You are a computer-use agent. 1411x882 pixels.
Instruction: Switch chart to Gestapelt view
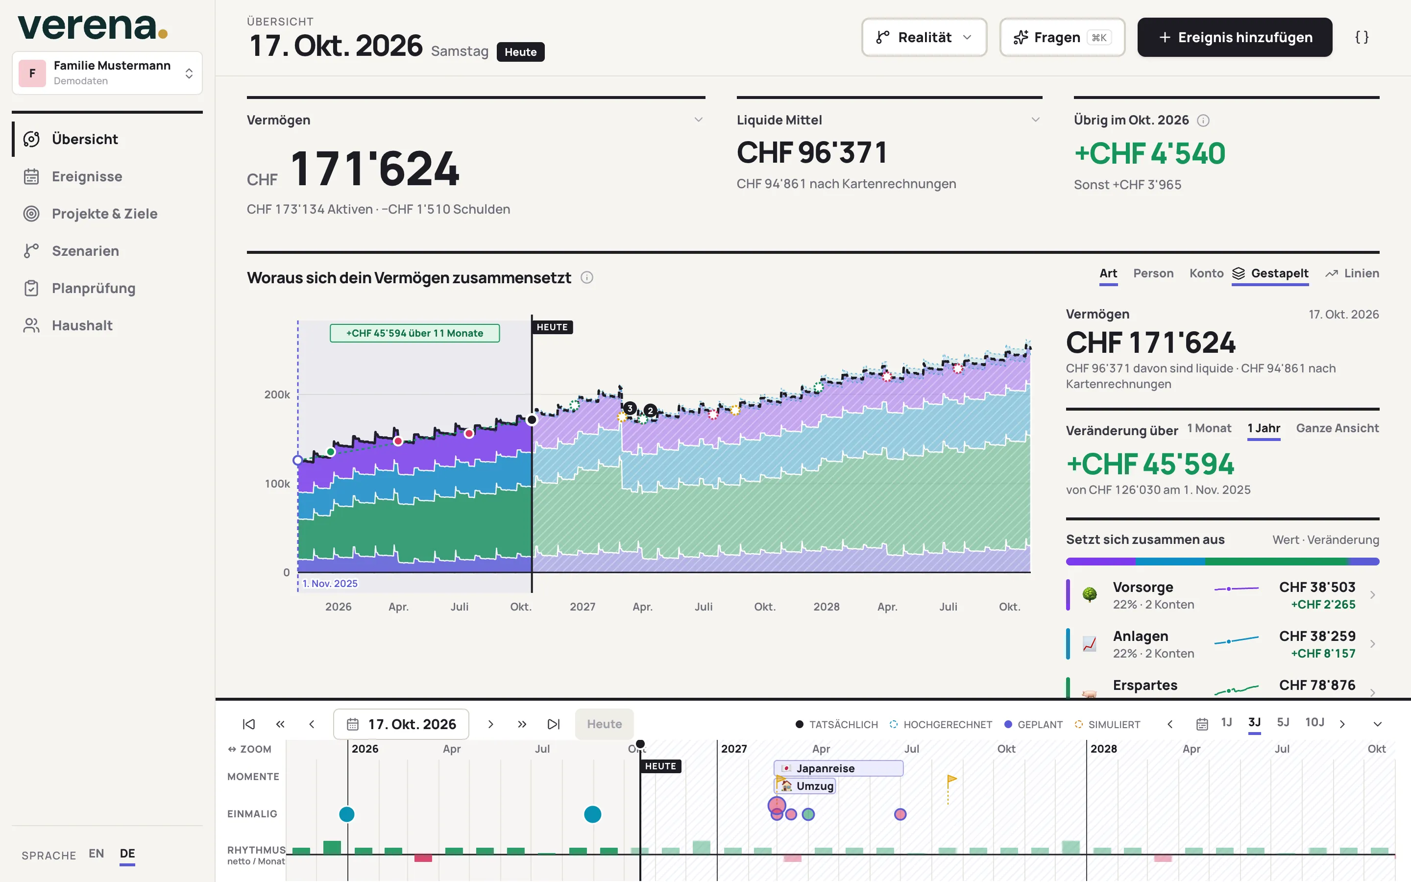pyautogui.click(x=1270, y=273)
